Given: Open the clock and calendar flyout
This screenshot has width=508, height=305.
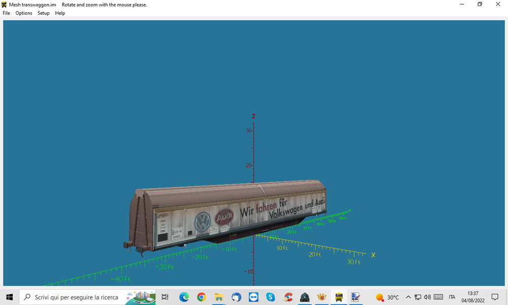Looking at the screenshot, I should [473, 297].
